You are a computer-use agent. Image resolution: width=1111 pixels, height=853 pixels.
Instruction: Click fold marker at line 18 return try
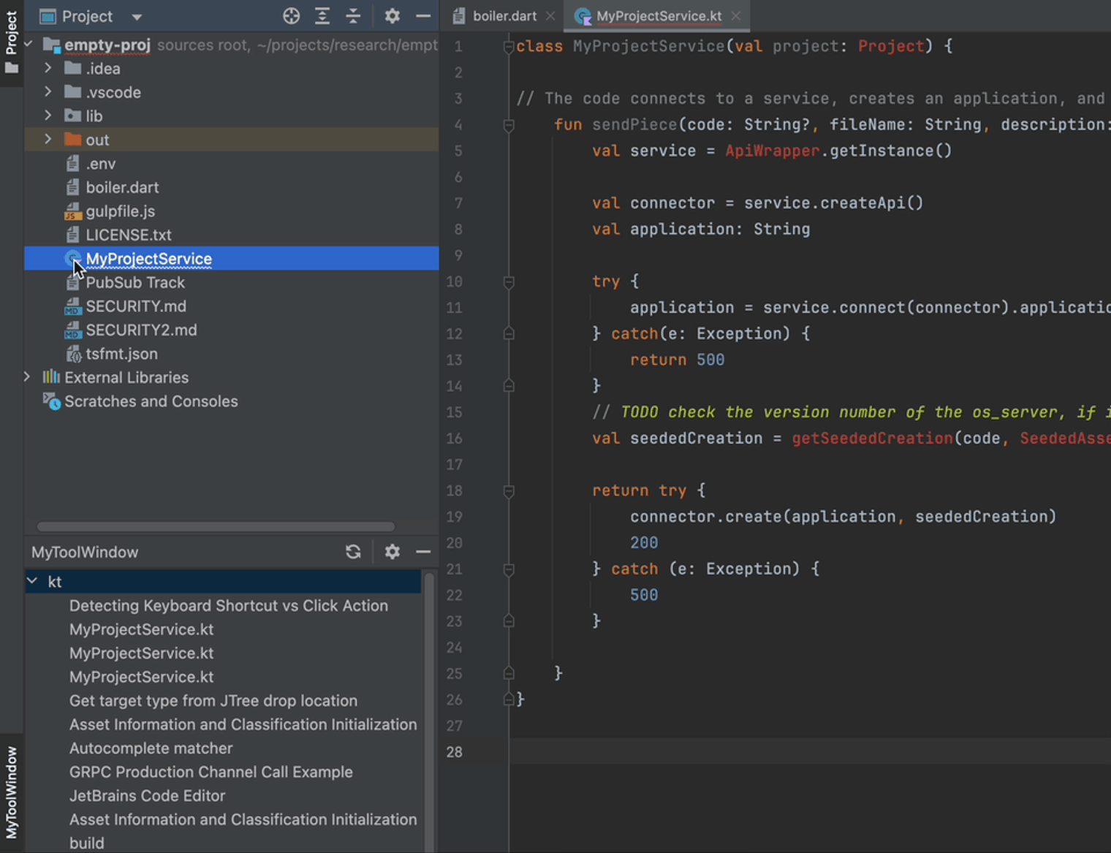click(509, 491)
